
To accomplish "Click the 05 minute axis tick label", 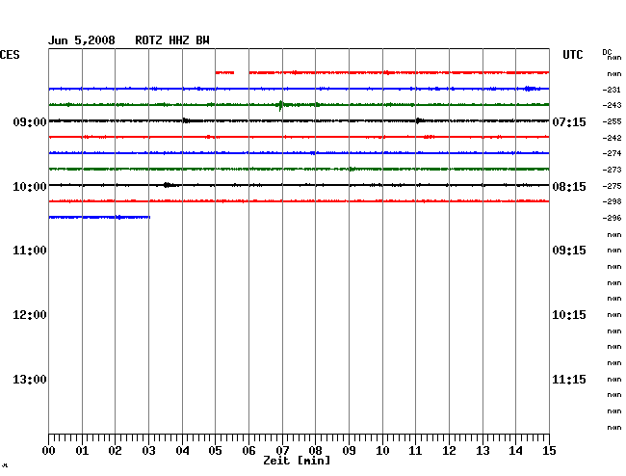I will pos(215,451).
